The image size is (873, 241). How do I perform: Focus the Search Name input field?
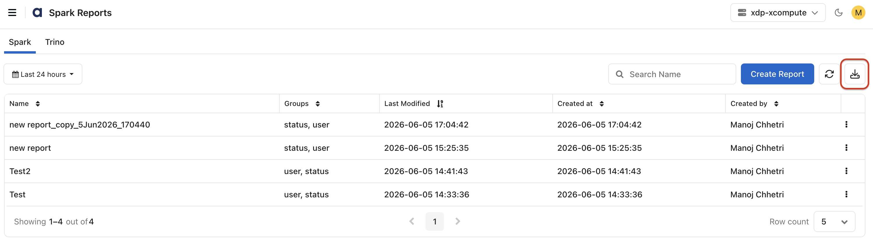672,74
